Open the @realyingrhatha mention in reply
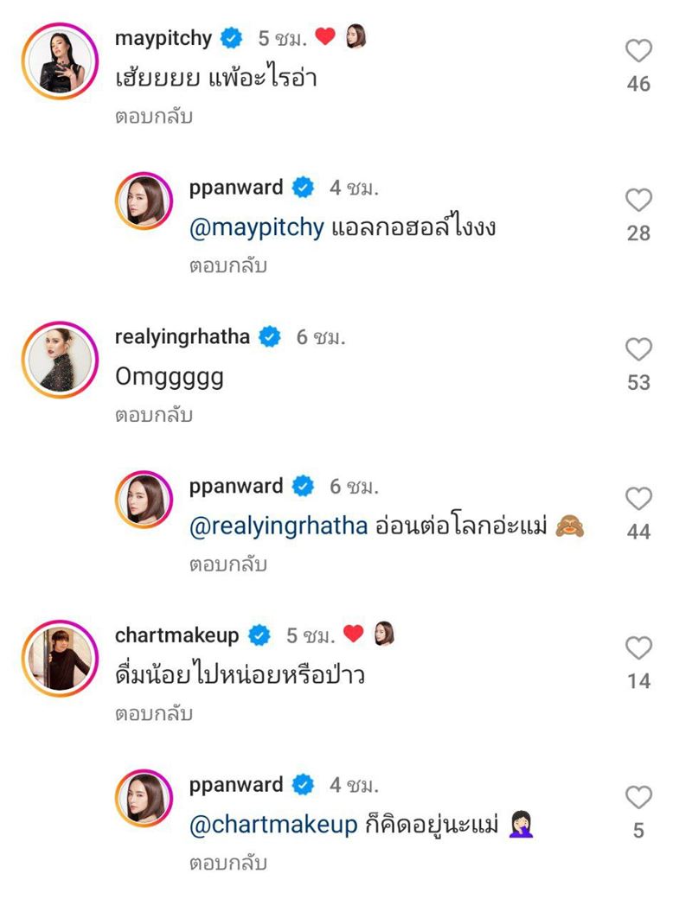Screen dimensions: 692x912 click(x=278, y=527)
